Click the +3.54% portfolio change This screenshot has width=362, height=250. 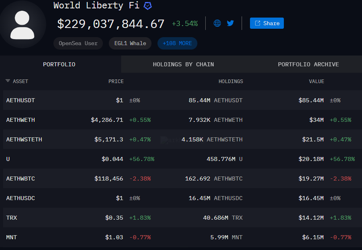tap(185, 24)
